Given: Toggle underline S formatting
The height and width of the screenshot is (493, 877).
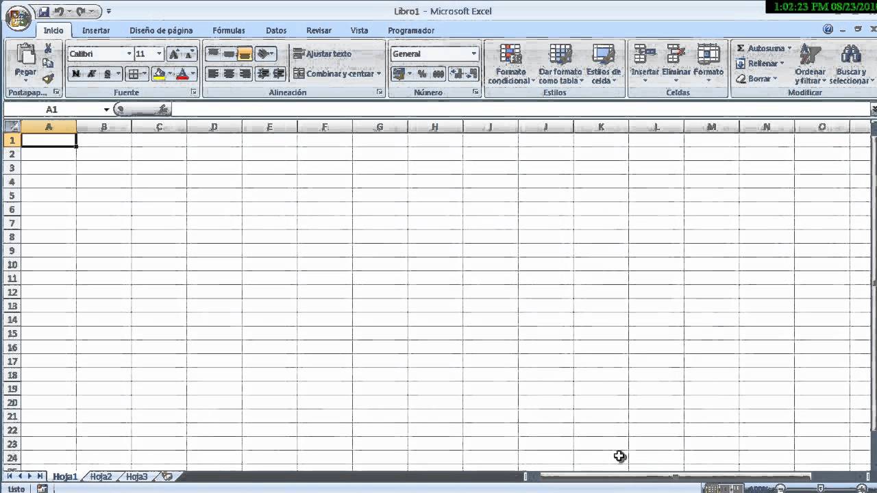Looking at the screenshot, I should tap(108, 74).
